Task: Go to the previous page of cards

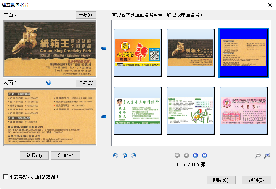Action: pyautogui.click(x=186, y=155)
